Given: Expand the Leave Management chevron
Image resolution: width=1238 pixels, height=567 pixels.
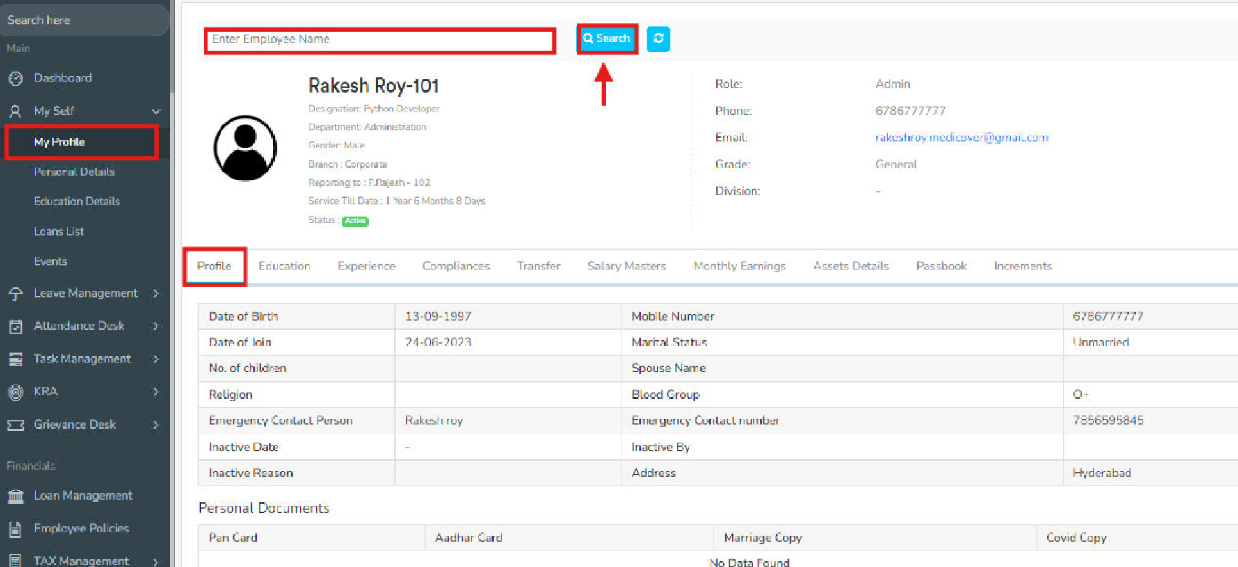Looking at the screenshot, I should 156,293.
